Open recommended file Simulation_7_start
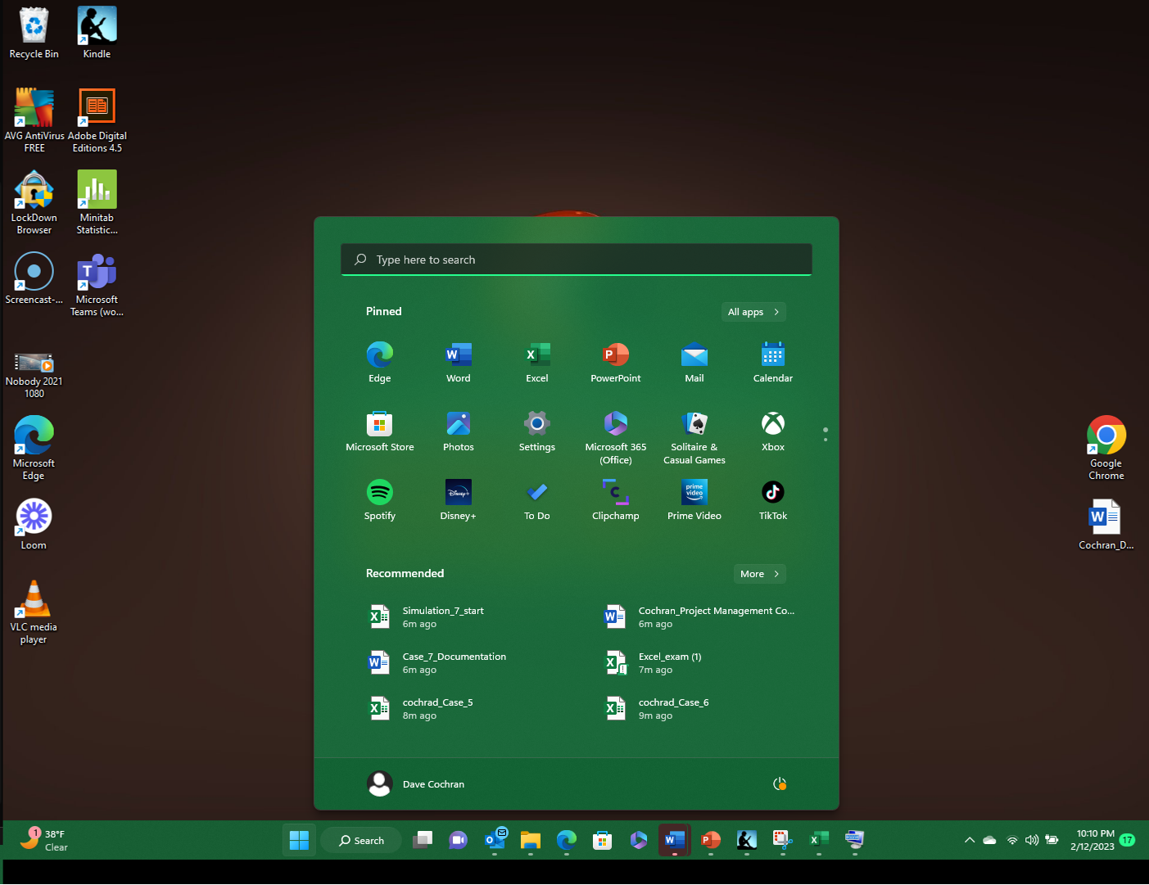The image size is (1149, 885). point(459,617)
